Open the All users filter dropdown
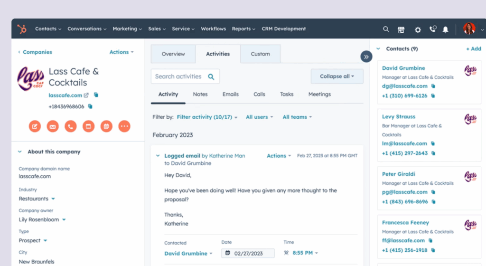This screenshot has width=486, height=266. tap(260, 117)
